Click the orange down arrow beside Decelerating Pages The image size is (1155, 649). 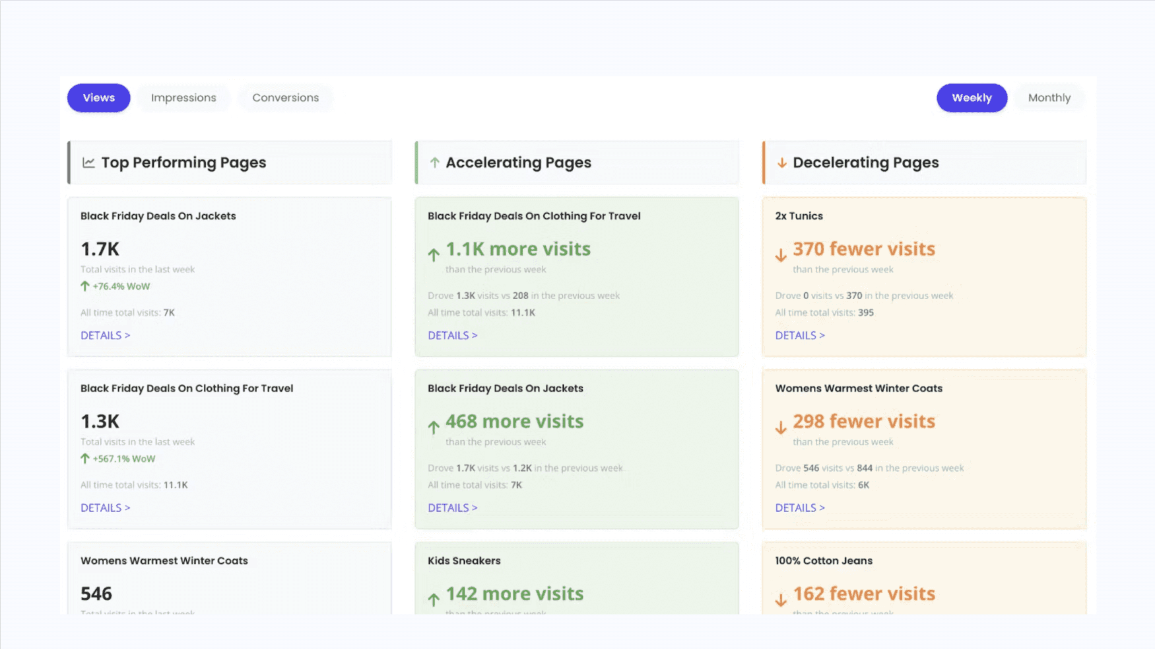coord(782,162)
